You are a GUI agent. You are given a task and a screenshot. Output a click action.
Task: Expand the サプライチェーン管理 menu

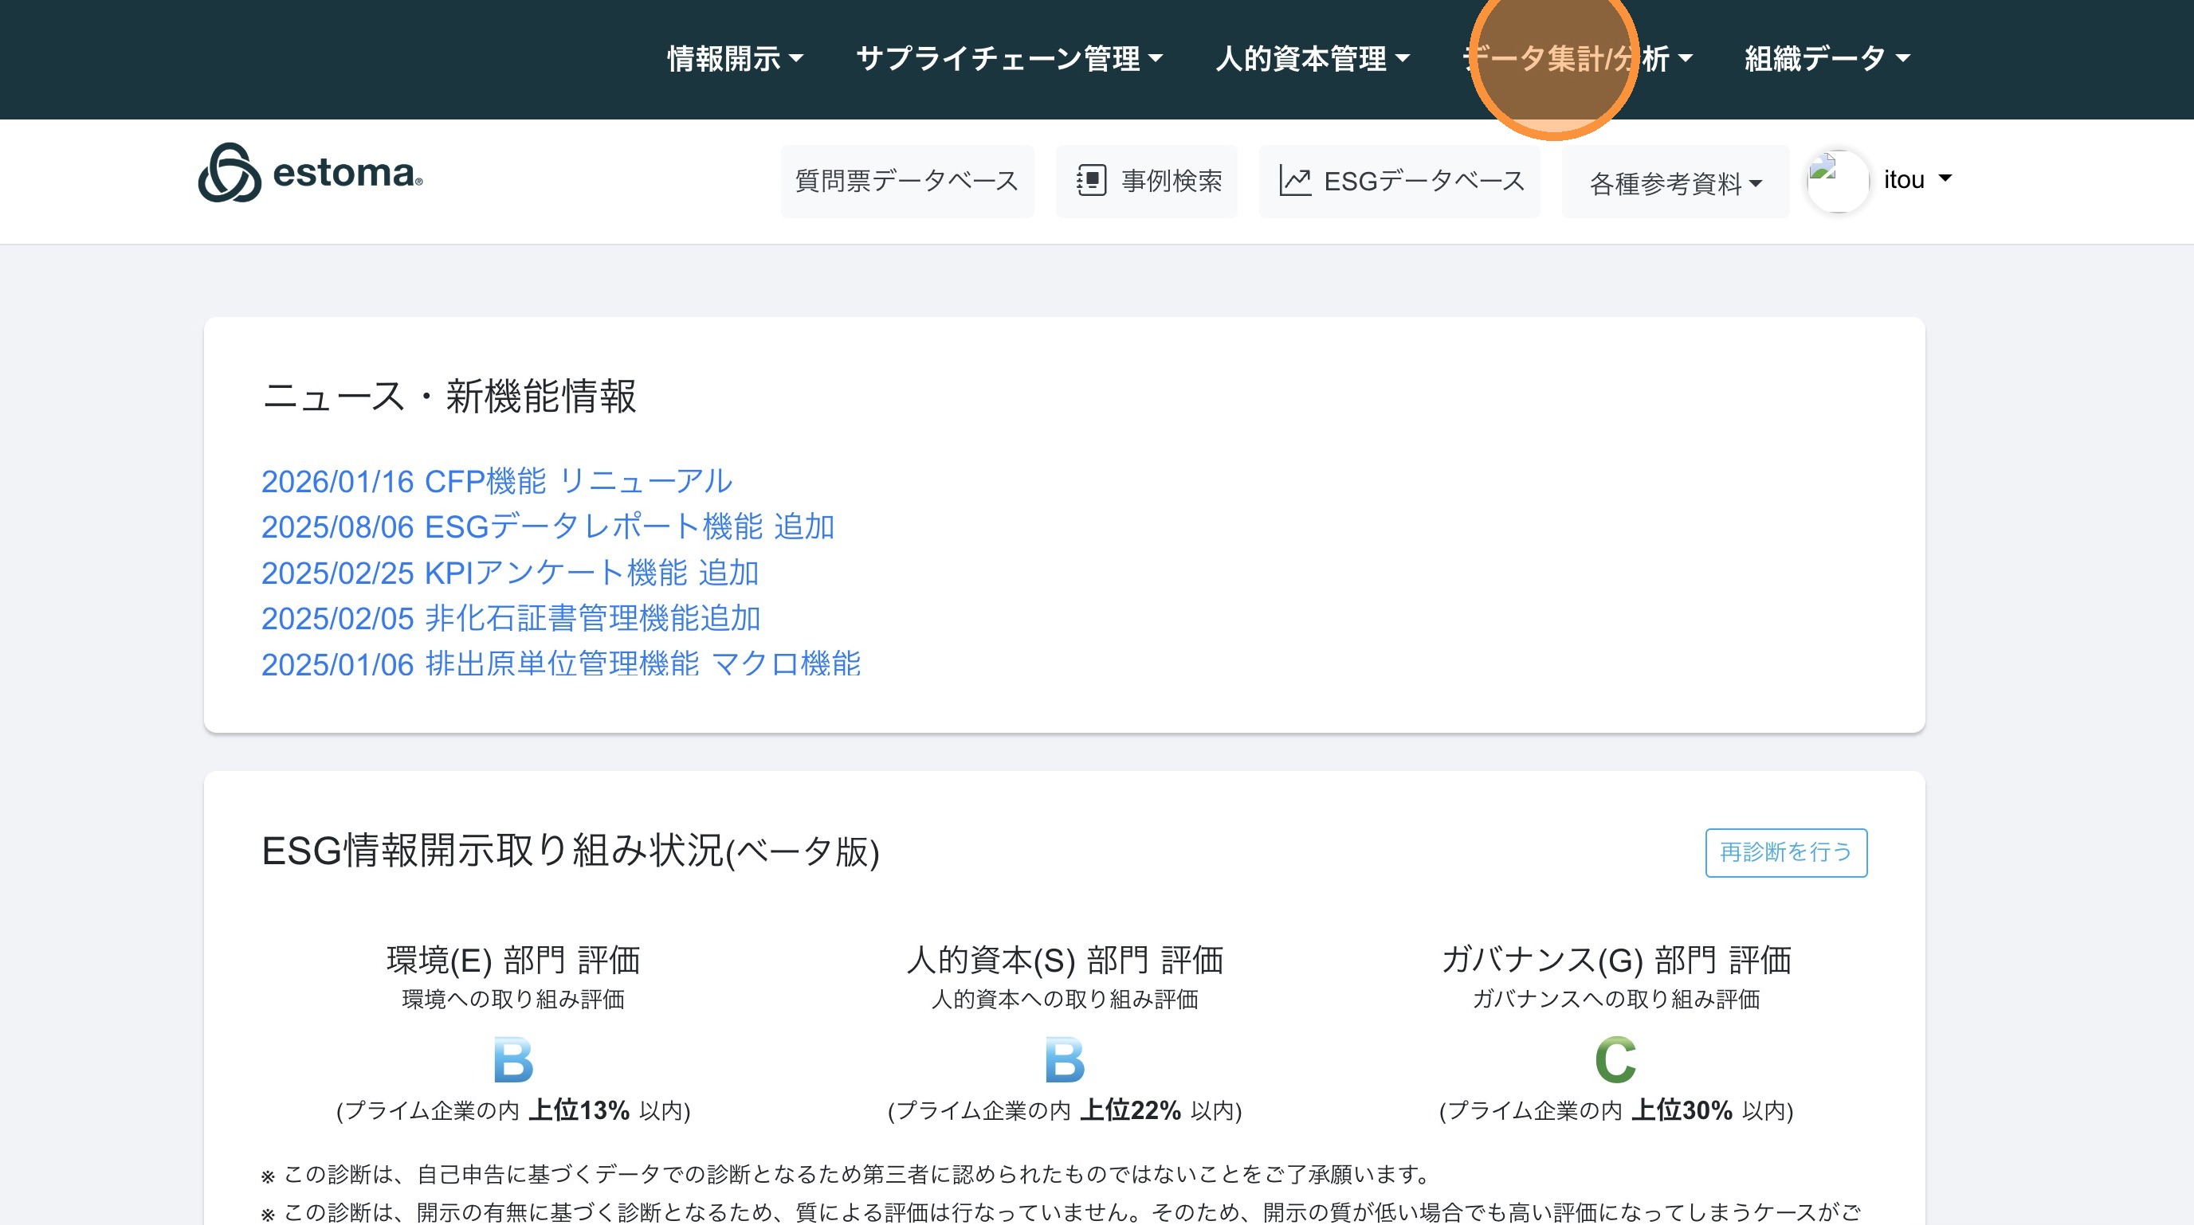tap(1008, 59)
